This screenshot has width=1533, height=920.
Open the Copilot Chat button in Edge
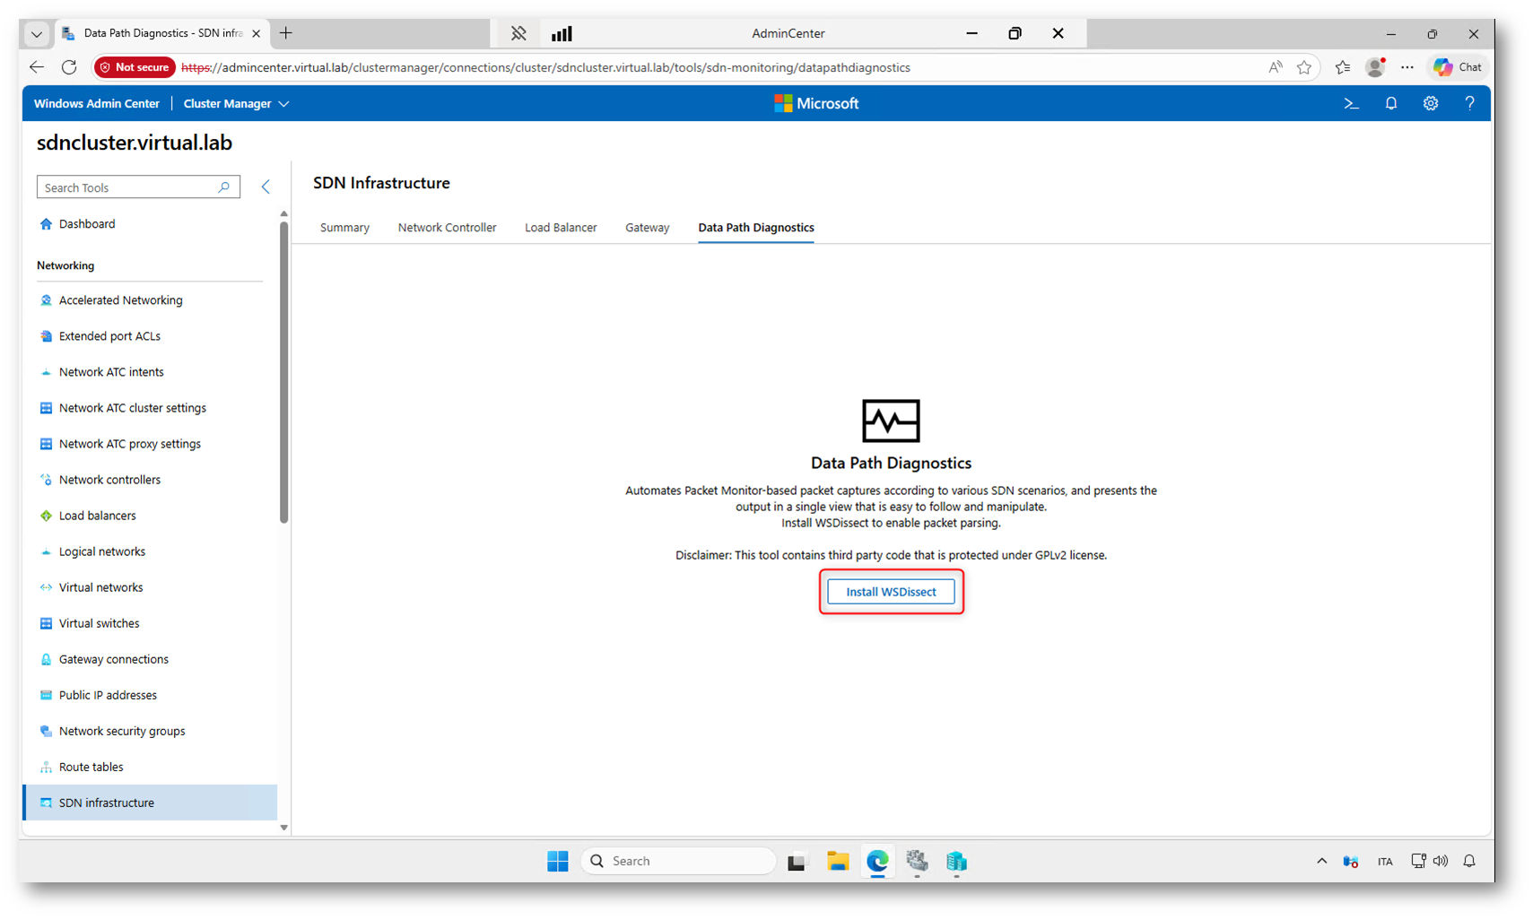coord(1457,67)
